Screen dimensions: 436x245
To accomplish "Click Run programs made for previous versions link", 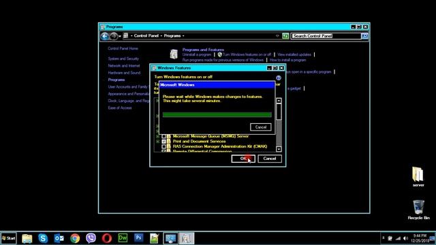I will 223,60.
